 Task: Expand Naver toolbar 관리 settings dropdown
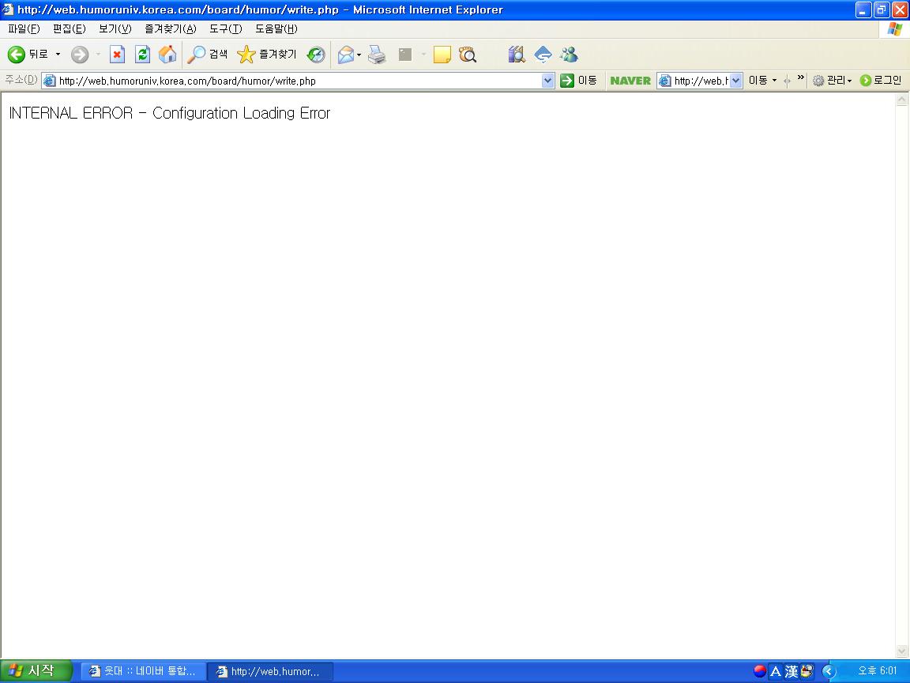(833, 81)
